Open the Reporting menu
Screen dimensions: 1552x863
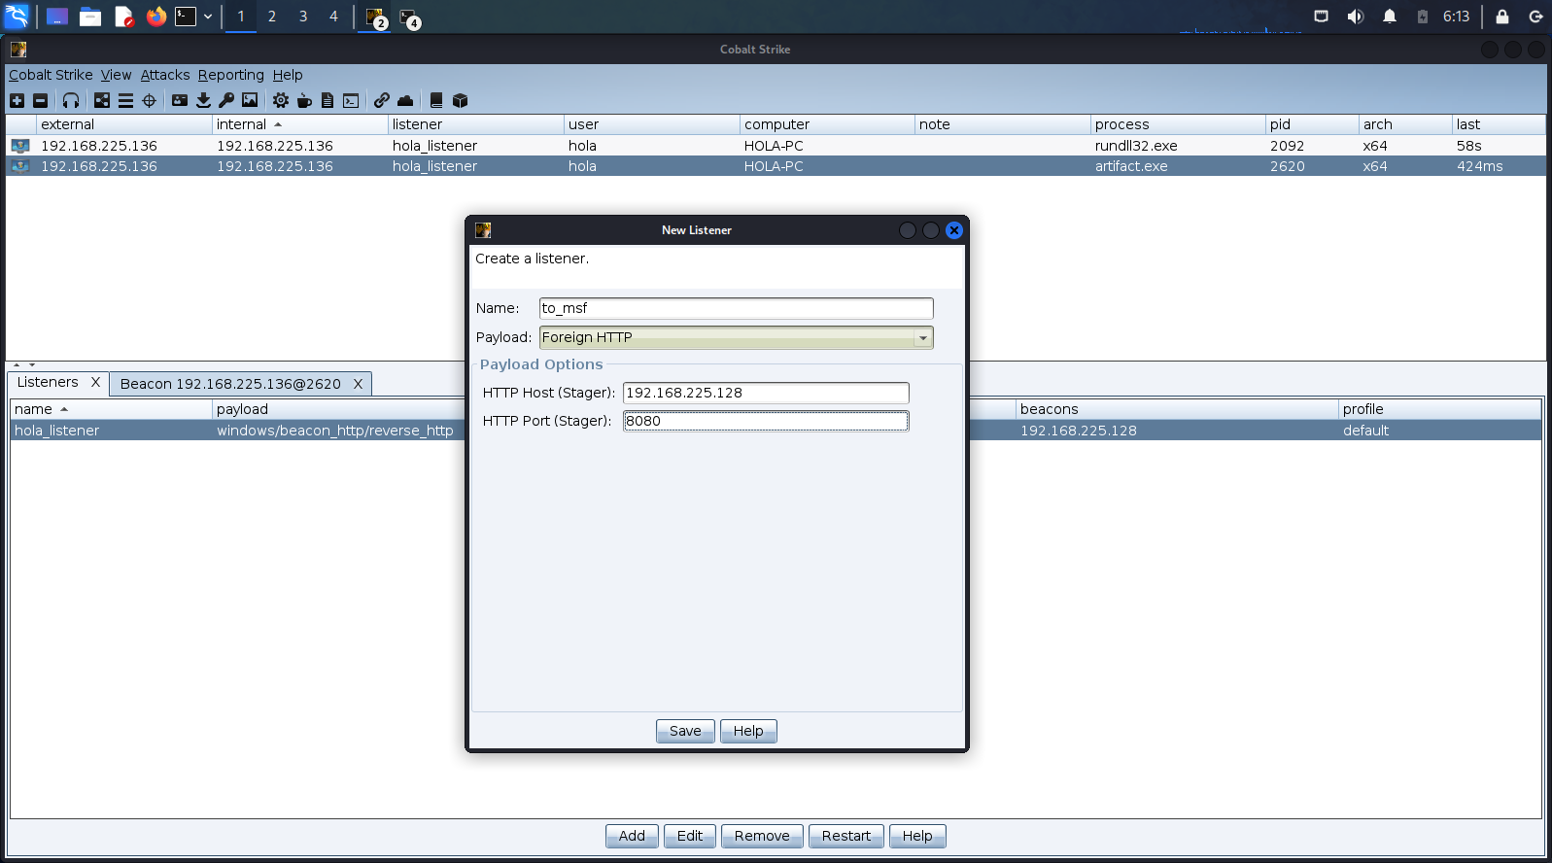231,75
